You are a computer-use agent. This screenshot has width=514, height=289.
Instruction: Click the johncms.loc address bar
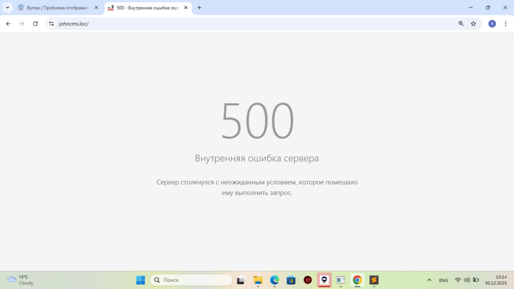[241, 24]
